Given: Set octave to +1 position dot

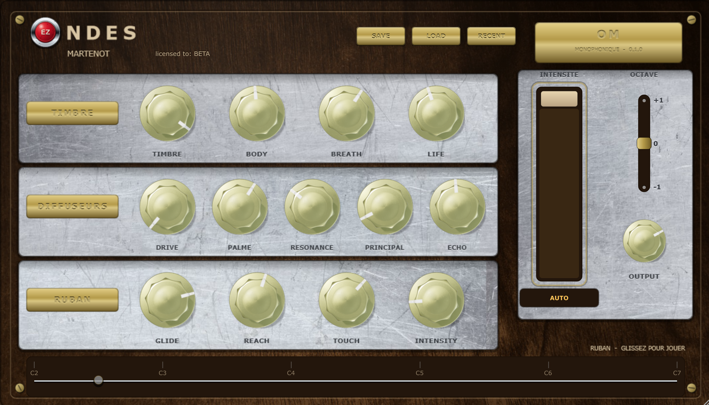Looking at the screenshot, I should [x=644, y=101].
